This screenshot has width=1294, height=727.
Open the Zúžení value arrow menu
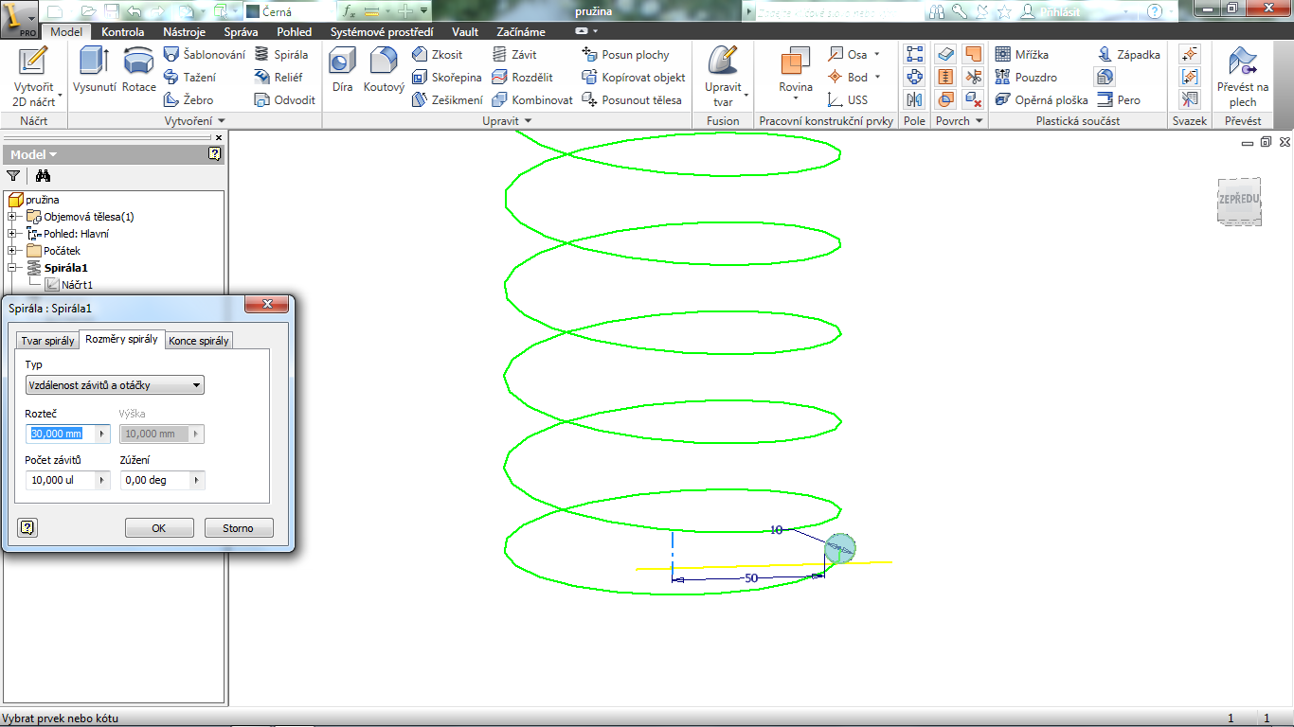[x=197, y=480]
